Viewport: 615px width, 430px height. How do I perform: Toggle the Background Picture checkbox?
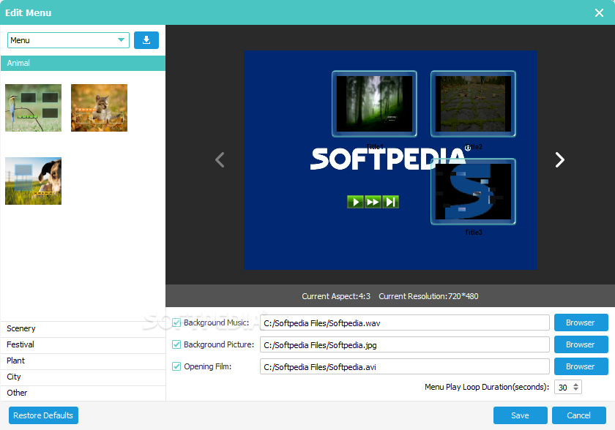(176, 344)
